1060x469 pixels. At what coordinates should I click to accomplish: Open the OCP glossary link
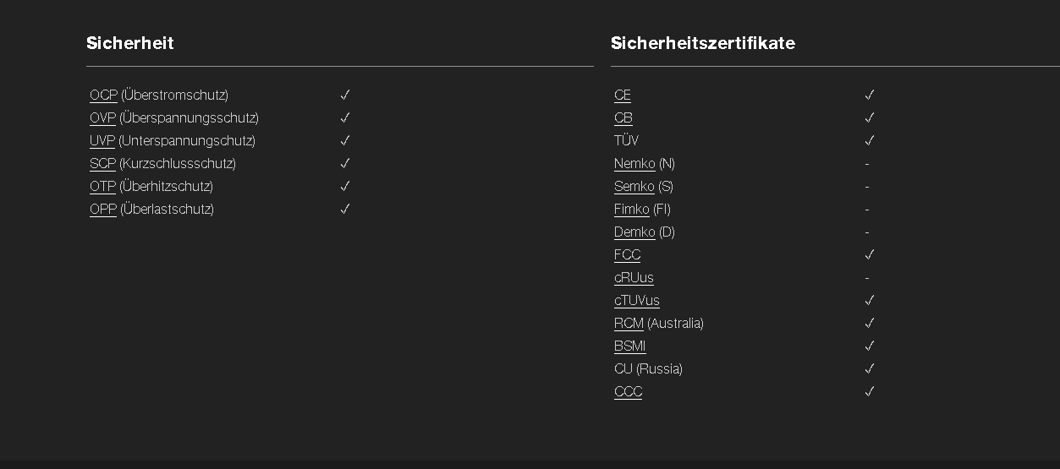103,95
